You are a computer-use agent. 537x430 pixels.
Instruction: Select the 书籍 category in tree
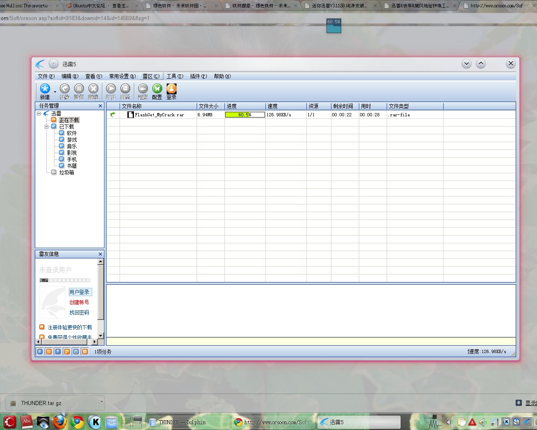point(72,166)
